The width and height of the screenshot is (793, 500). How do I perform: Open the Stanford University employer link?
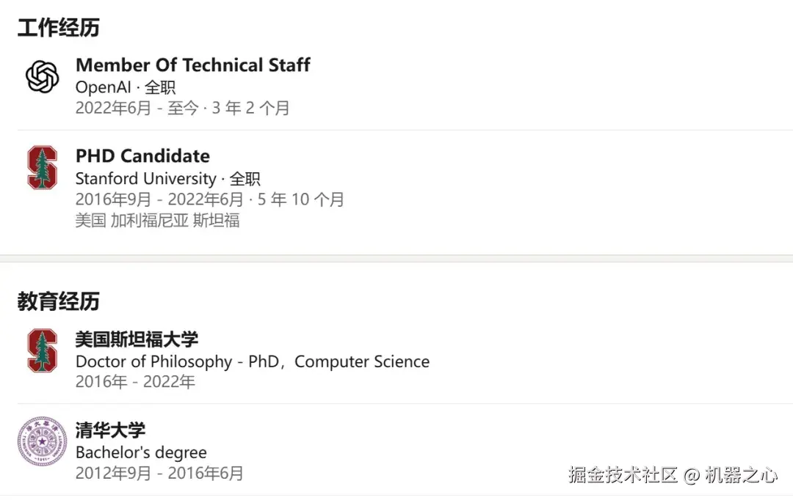144,178
